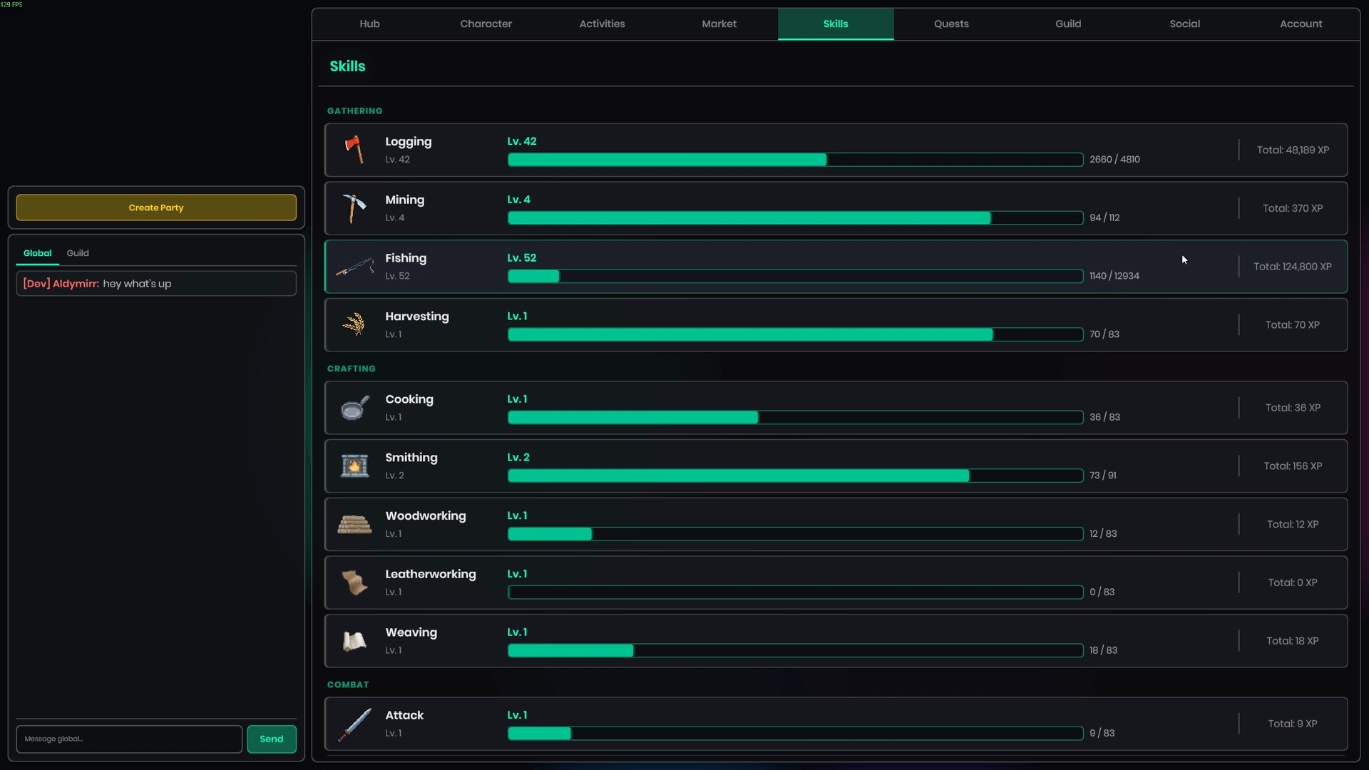The height and width of the screenshot is (770, 1369).
Task: Click the Send message button
Action: (271, 739)
